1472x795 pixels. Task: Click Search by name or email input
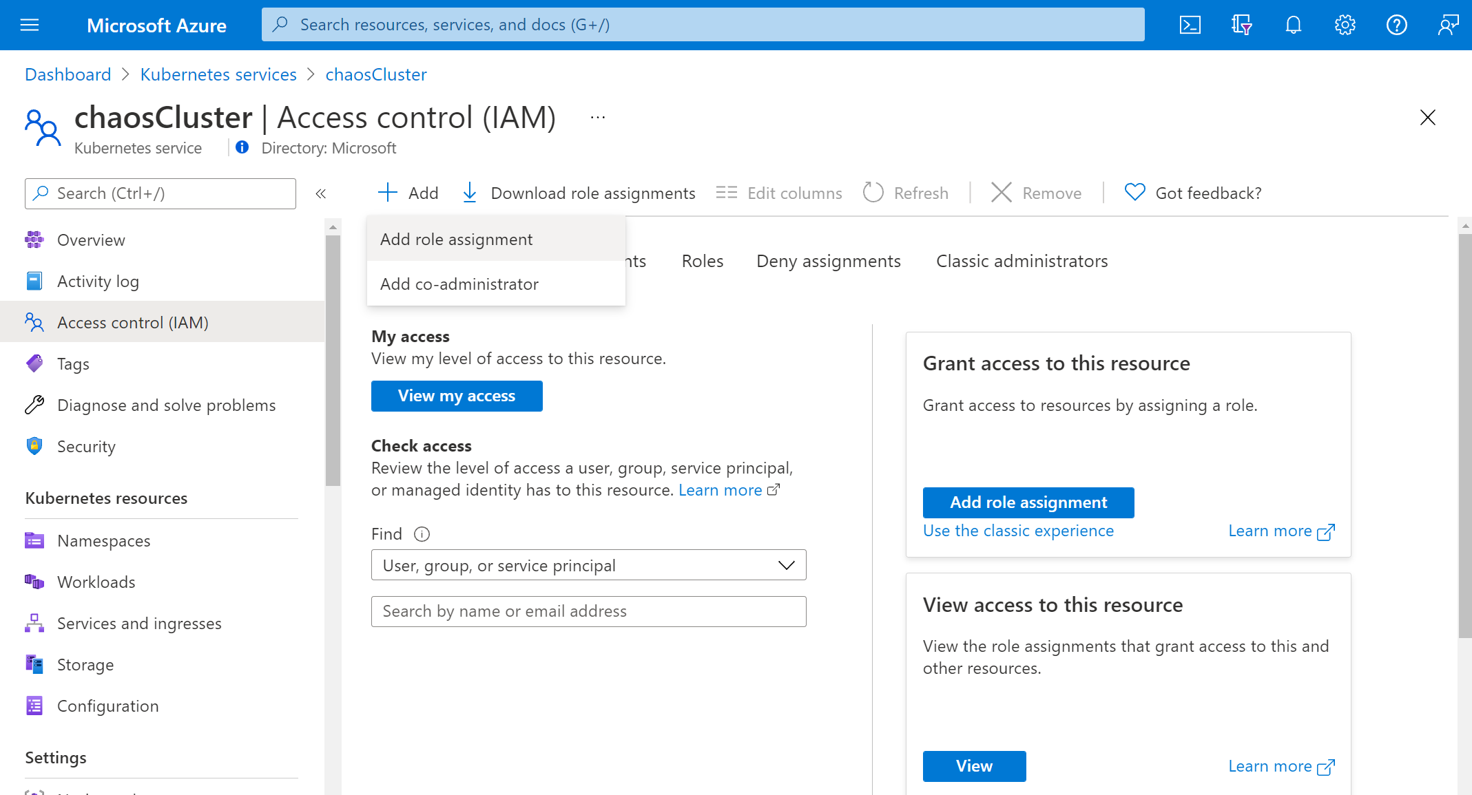pos(589,611)
